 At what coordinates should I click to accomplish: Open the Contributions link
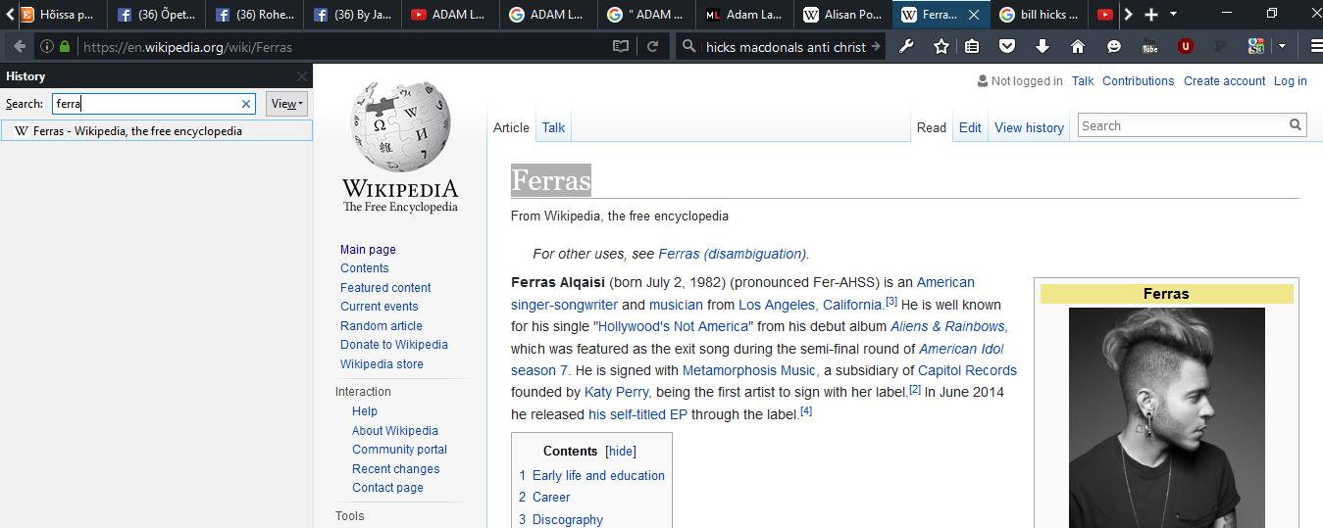tap(1138, 81)
